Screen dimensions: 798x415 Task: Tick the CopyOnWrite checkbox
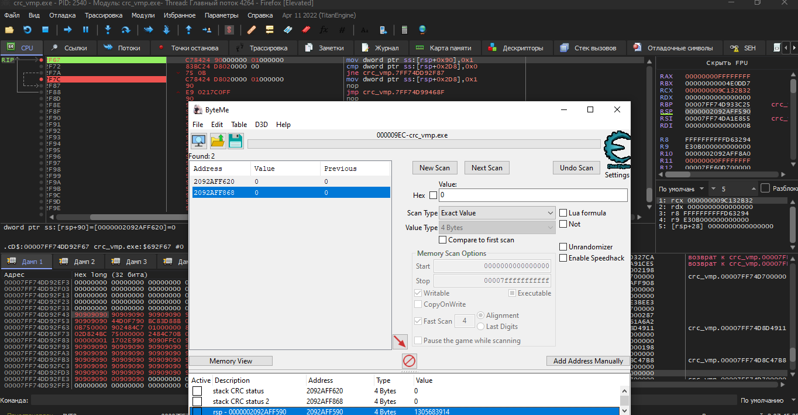418,304
